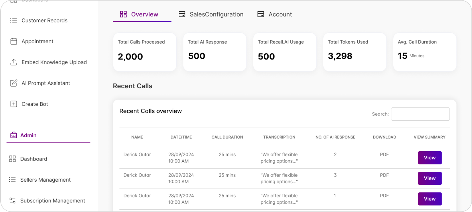Click the Admin briefcase icon
This screenshot has height=212, width=472.
[x=14, y=135]
